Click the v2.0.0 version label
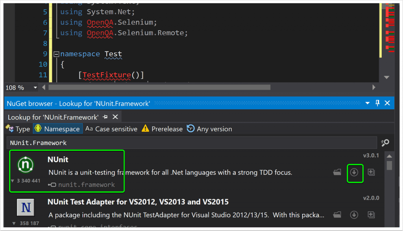Image resolution: width=403 pixels, height=231 pixels. 371,198
